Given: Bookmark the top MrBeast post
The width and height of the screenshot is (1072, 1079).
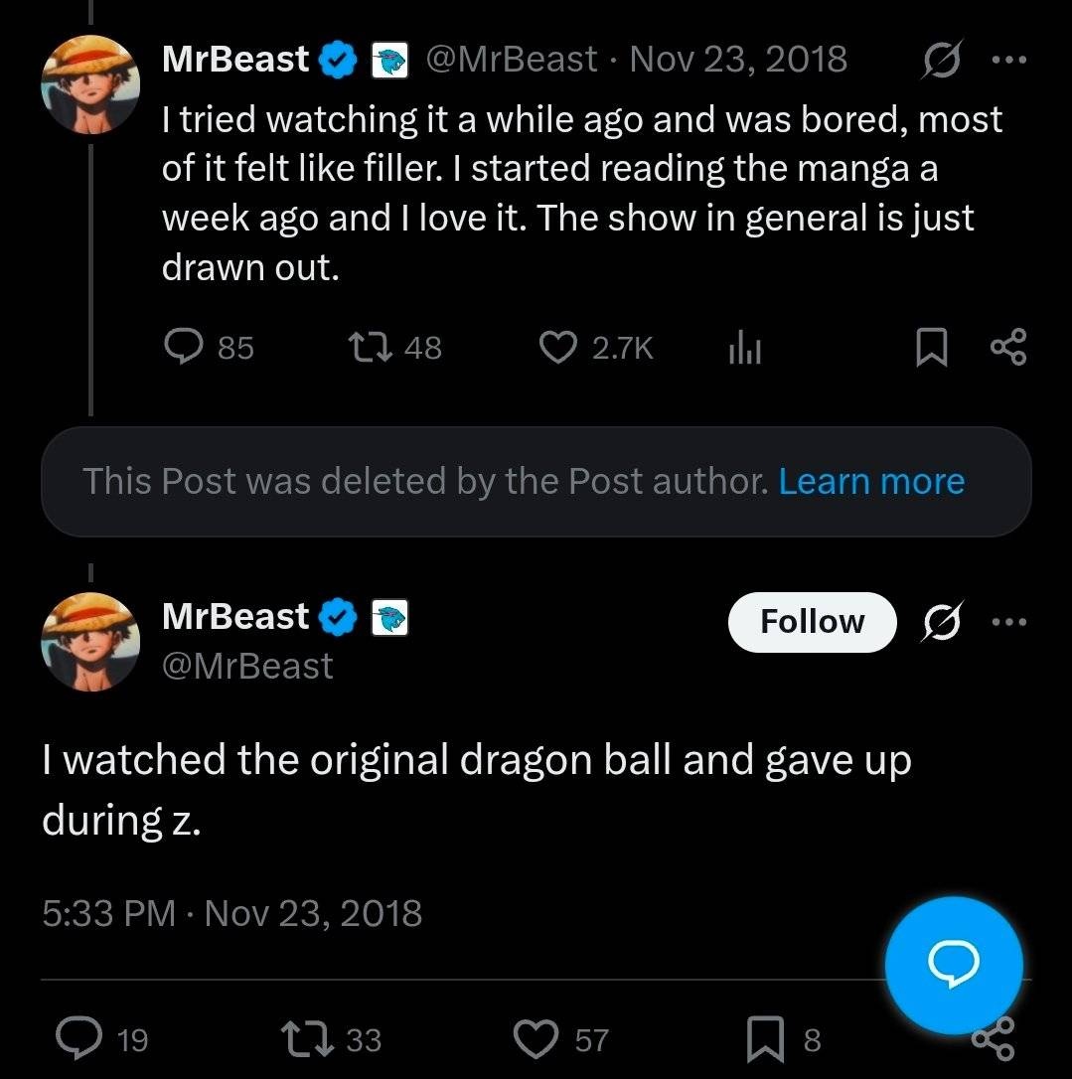Looking at the screenshot, I should coord(929,348).
